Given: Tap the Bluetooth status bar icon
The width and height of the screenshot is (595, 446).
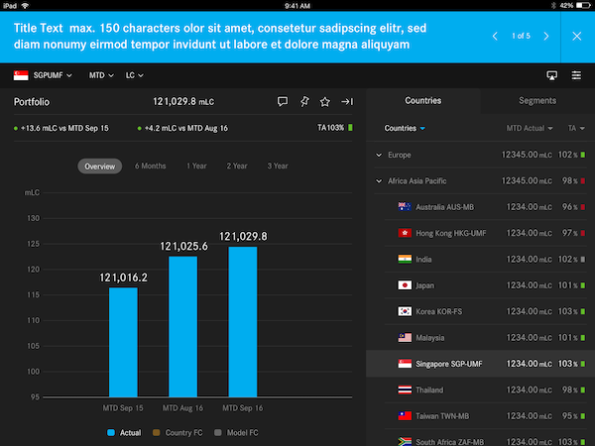Looking at the screenshot, I should point(553,6).
